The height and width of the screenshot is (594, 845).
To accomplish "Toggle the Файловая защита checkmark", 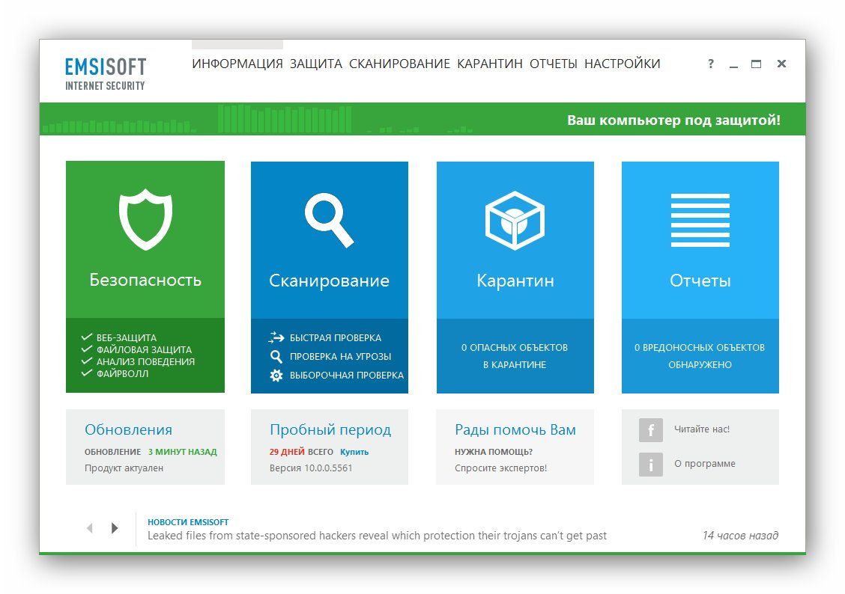I will coord(86,349).
